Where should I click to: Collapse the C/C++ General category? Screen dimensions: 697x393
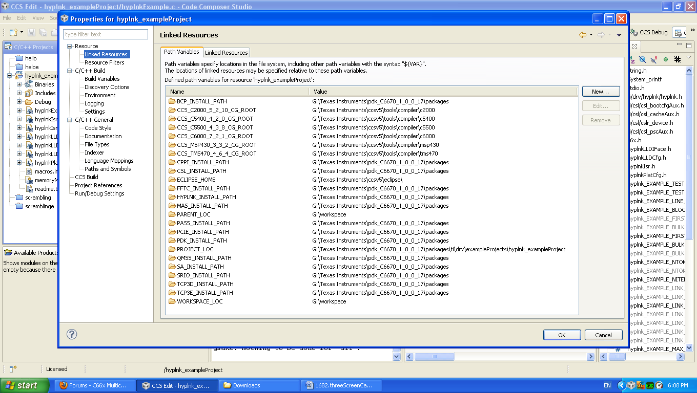pyautogui.click(x=70, y=120)
